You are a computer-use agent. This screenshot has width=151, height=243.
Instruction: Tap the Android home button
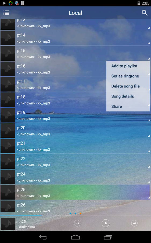pos(75,237)
